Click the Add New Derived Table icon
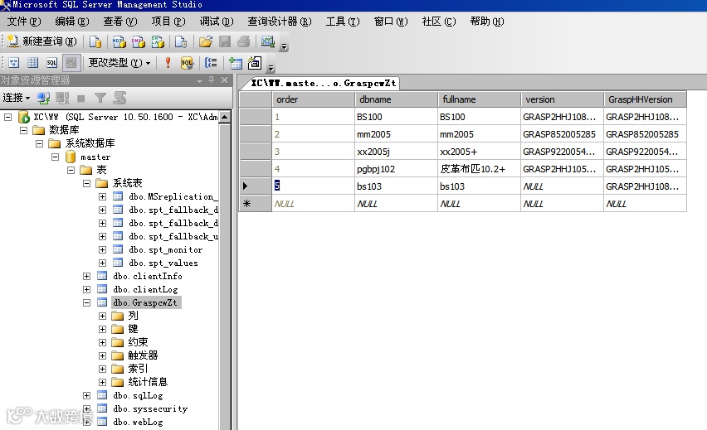 tap(254, 63)
